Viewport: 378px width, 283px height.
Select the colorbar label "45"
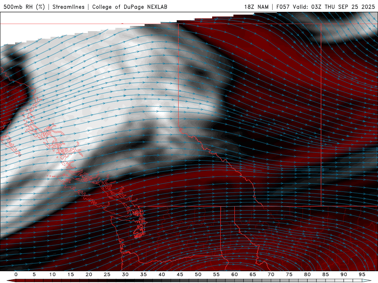coord(180,275)
